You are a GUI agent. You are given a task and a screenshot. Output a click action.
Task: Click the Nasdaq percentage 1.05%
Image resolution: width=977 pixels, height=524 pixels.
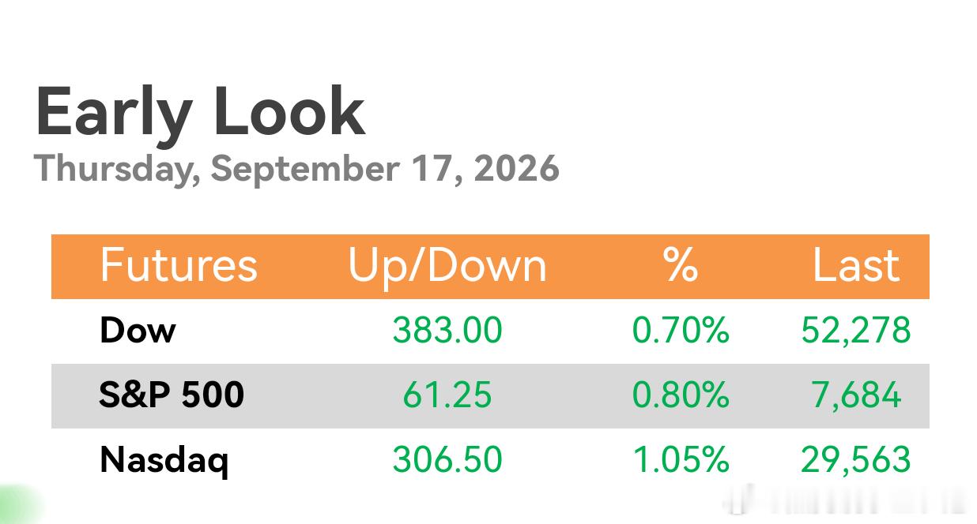point(681,460)
